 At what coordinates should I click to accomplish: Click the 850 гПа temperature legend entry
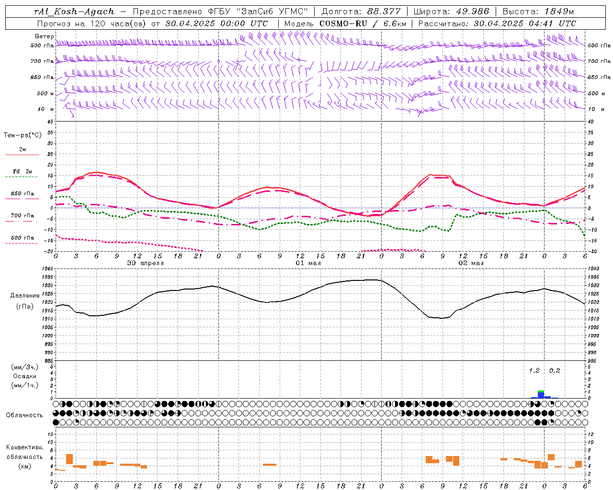(x=23, y=194)
